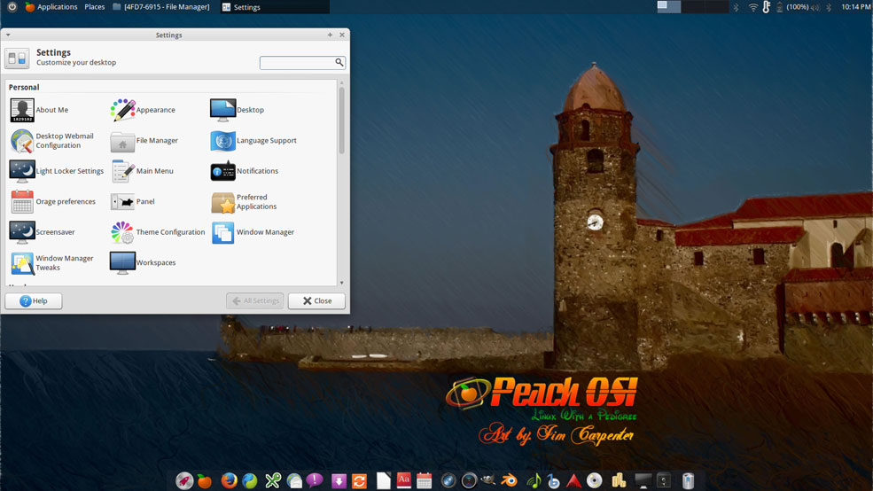
Task: Open the blue letter b dock icon
Action: point(553,480)
